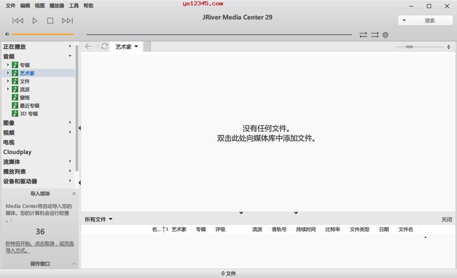457x278 pixels.
Task: Mute audio via the speaker icon
Action: [7, 34]
